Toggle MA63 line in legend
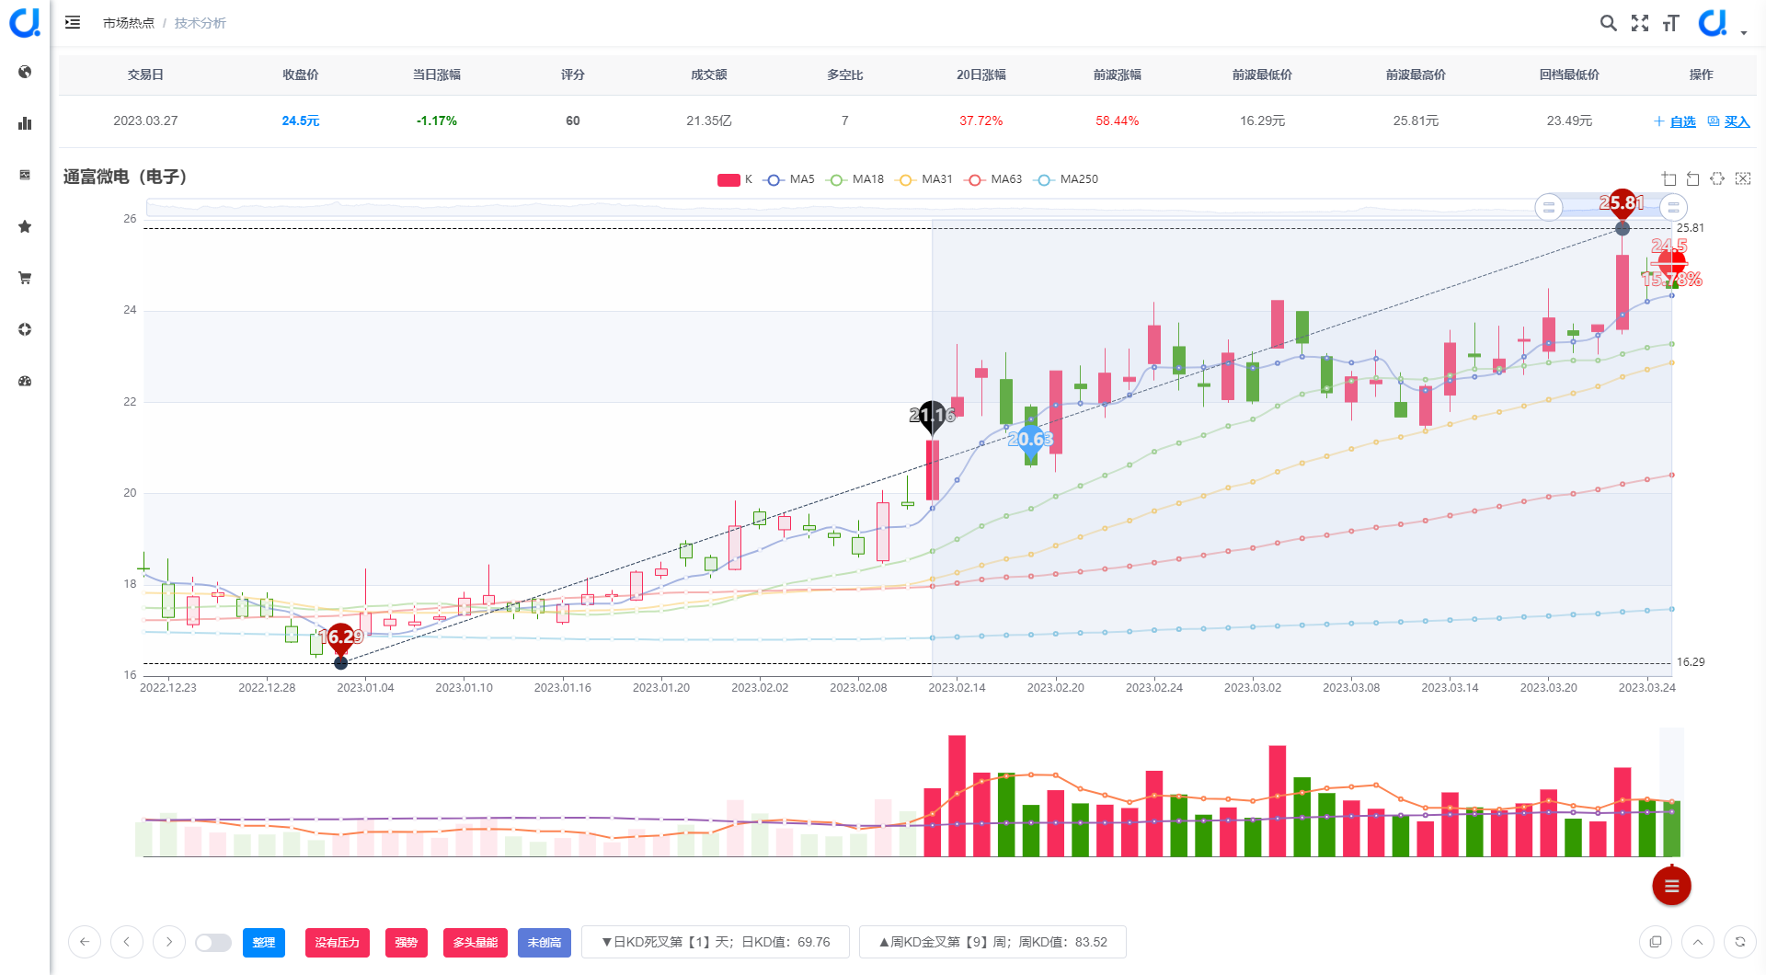 coord(993,179)
